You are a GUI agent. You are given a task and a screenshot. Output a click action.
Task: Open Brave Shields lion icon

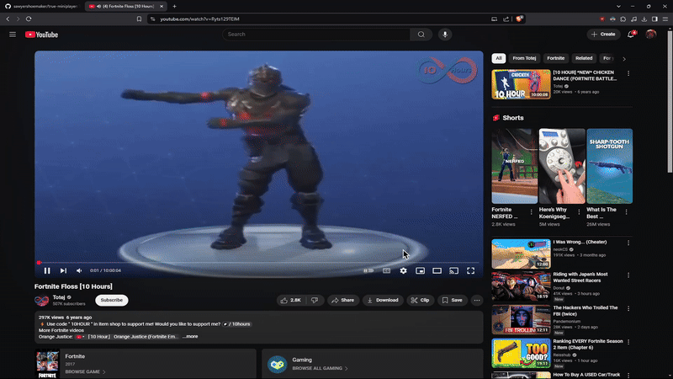[x=519, y=19]
